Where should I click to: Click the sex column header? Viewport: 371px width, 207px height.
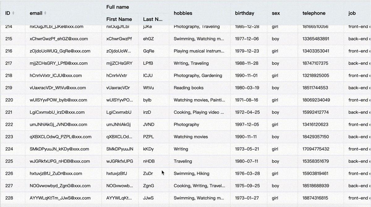[276, 13]
